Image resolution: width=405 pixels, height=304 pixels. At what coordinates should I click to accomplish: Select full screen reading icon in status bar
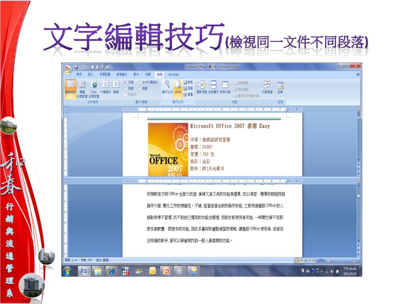click(x=301, y=260)
